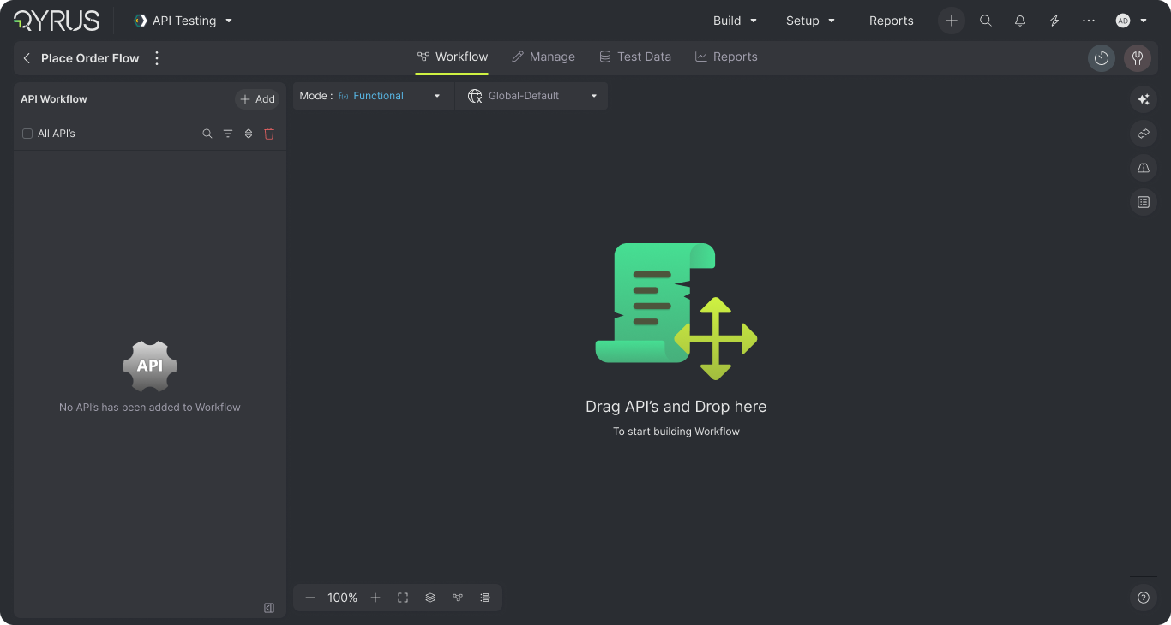Click the fit-to-screen icon
Viewport: 1171px width, 625px height.
[403, 598]
